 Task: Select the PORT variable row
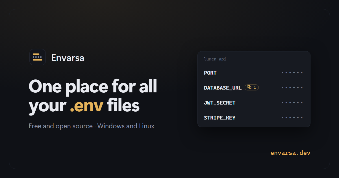pyautogui.click(x=254, y=73)
